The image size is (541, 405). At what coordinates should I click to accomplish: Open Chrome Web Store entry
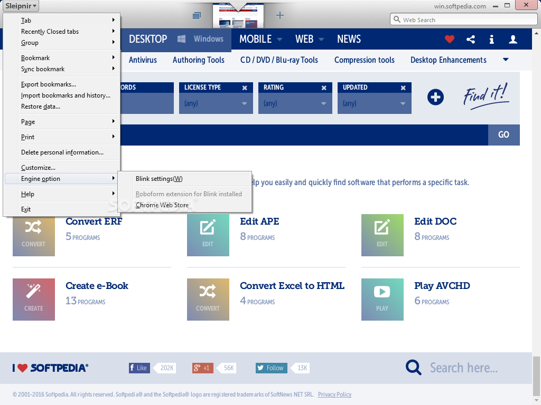tap(184, 205)
